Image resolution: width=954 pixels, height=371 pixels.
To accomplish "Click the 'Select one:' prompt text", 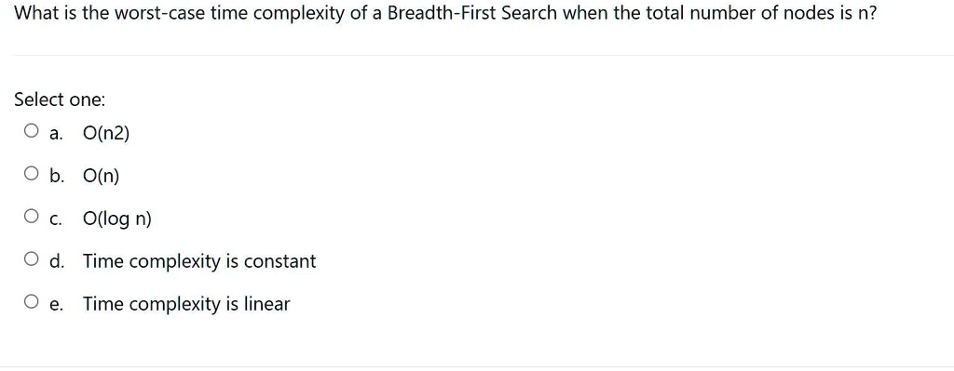I will [60, 99].
